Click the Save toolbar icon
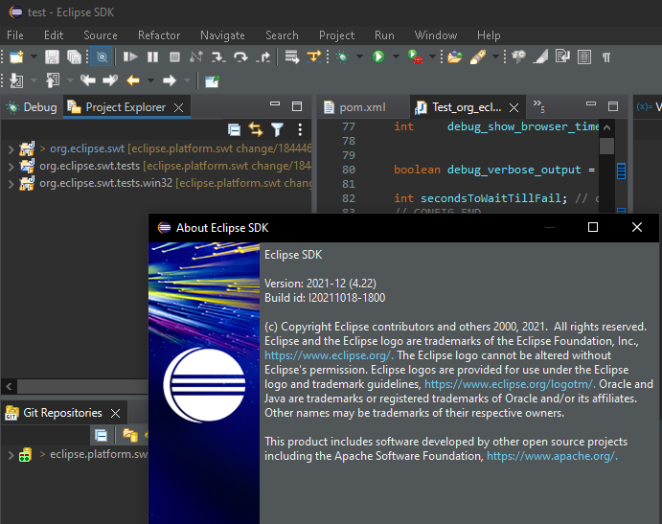This screenshot has height=524, width=662. tap(52, 57)
